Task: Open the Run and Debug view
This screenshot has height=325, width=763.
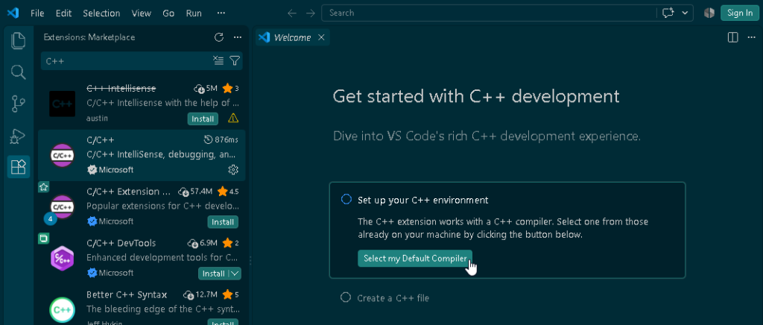Action: coord(19,136)
